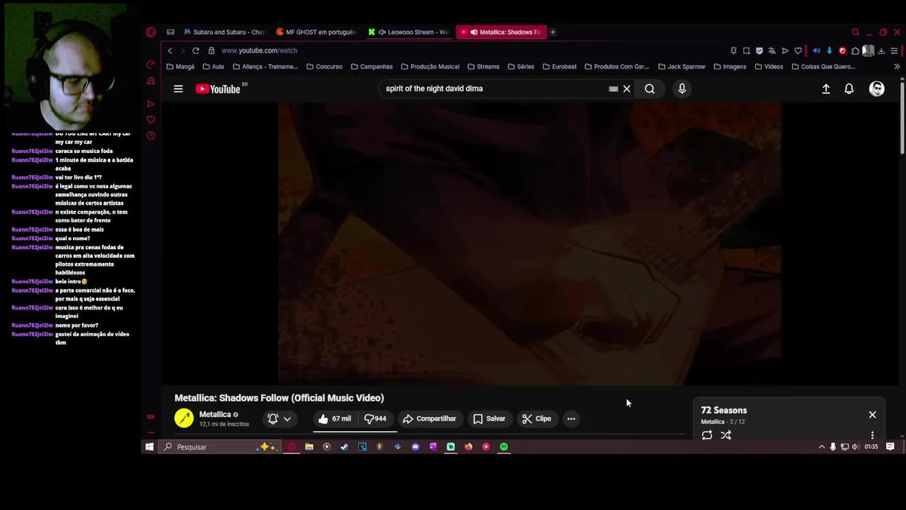Open the Produção Musical bookmarks folder

tap(430, 67)
